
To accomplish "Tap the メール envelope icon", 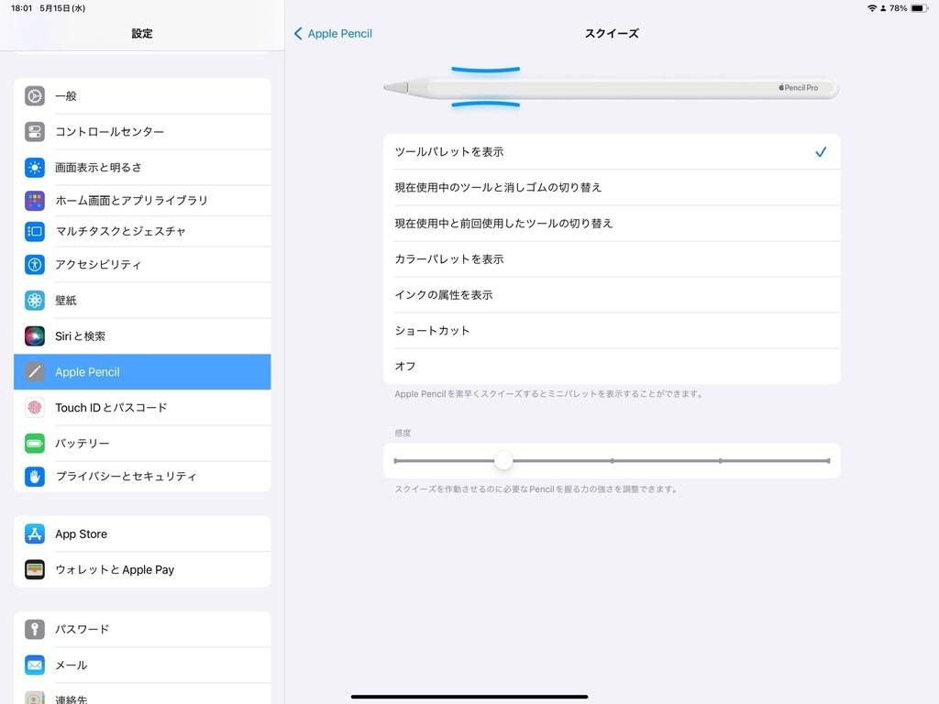I will (x=35, y=665).
